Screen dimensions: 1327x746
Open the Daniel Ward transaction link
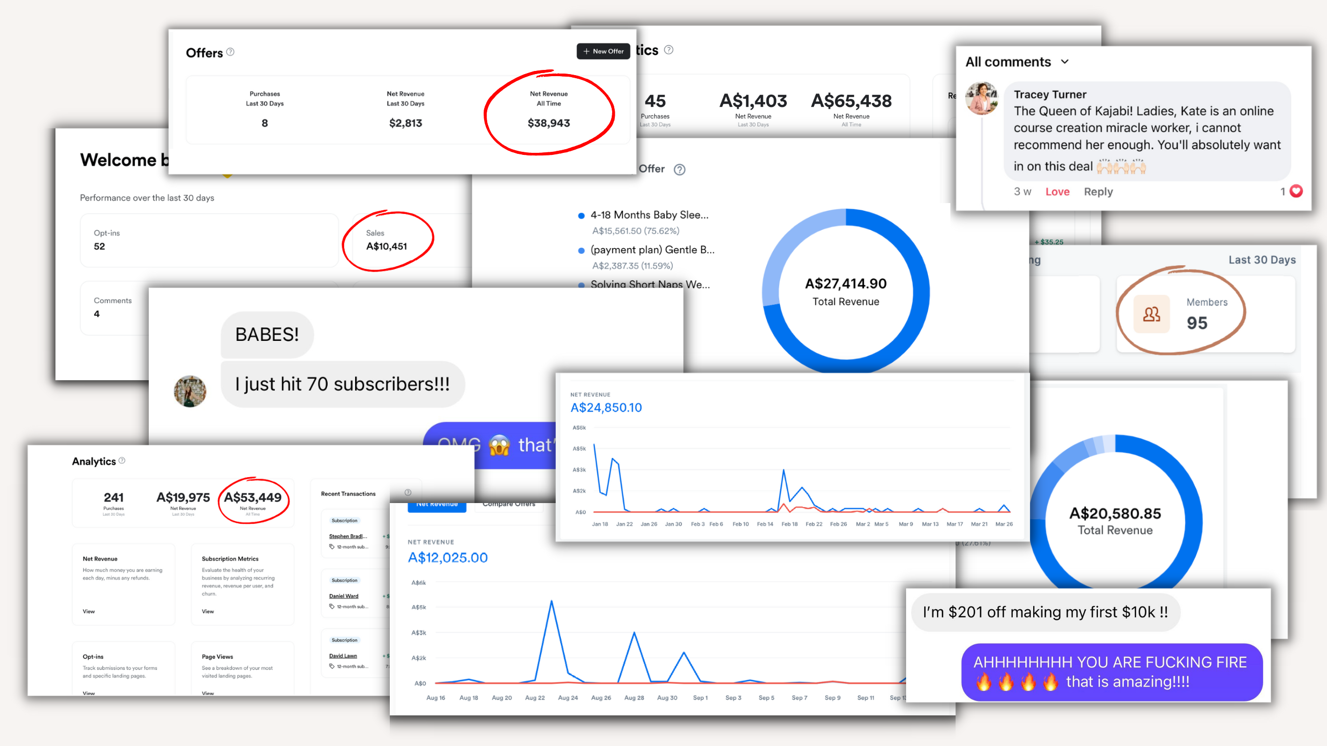click(344, 596)
